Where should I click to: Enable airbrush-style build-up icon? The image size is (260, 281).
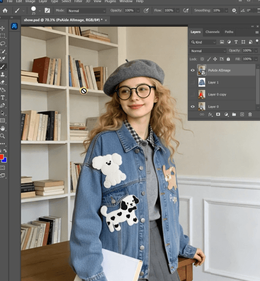coord(186,10)
